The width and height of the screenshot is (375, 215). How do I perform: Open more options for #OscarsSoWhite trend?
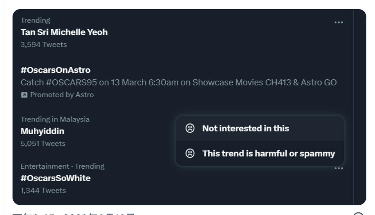point(338,168)
